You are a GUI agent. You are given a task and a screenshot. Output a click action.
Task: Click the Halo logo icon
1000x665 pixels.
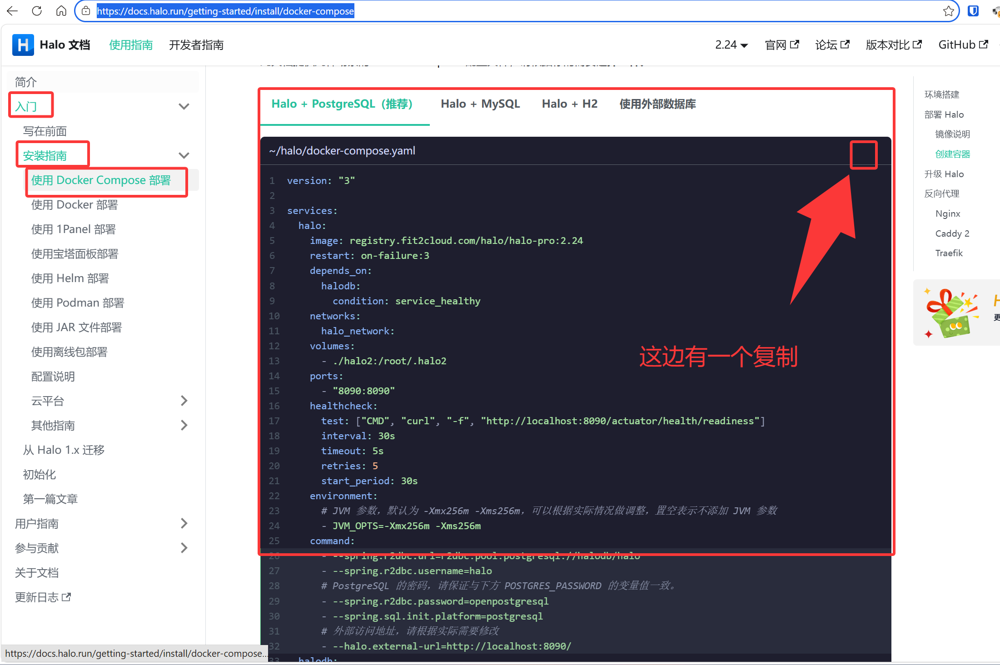pos(23,45)
